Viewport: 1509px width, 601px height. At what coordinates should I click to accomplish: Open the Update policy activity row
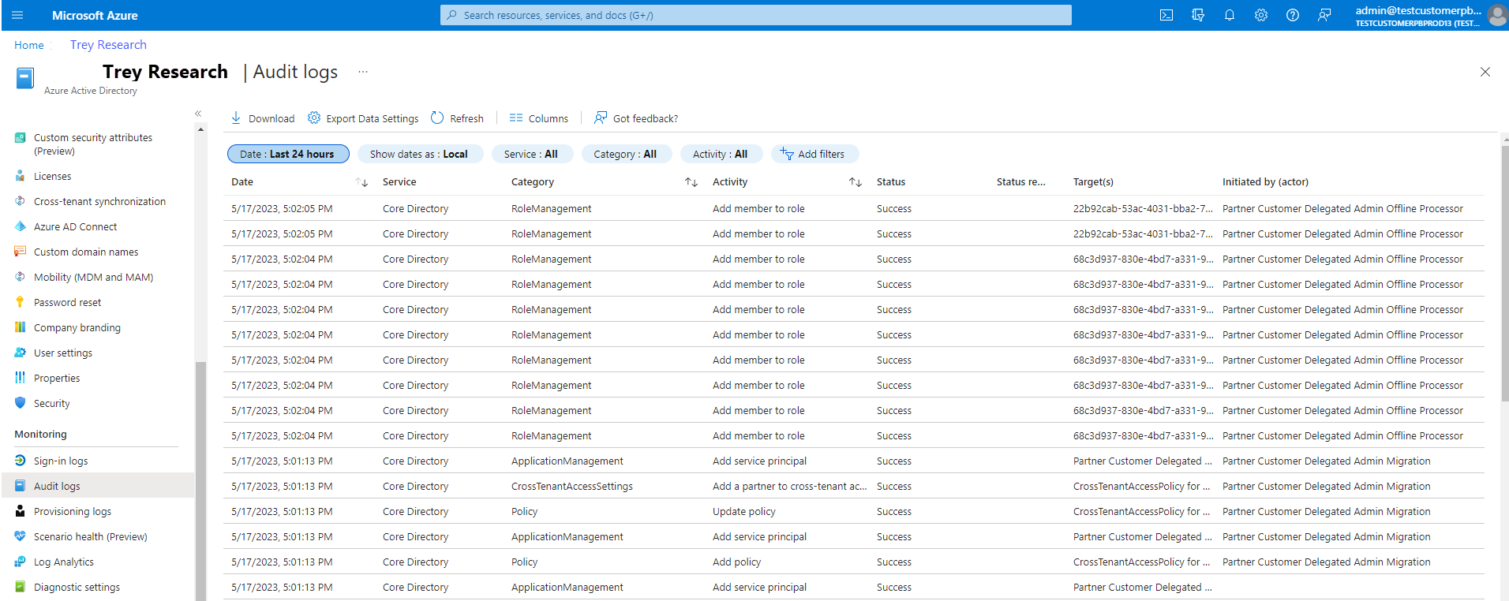pos(854,511)
